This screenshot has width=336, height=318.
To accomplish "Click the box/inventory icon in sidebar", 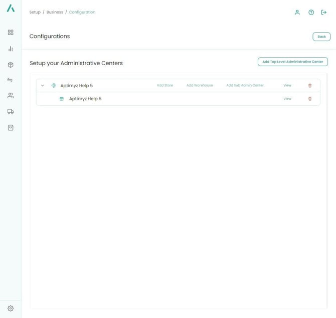I will [x=11, y=65].
